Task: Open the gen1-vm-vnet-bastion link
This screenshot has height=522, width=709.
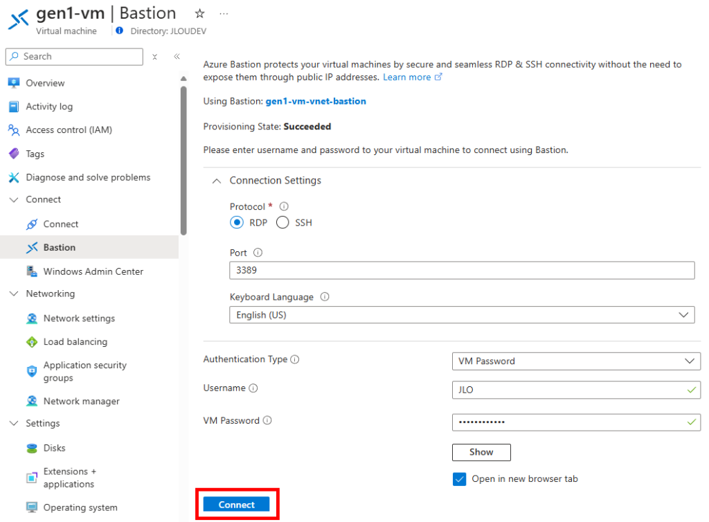Action: coord(316,101)
